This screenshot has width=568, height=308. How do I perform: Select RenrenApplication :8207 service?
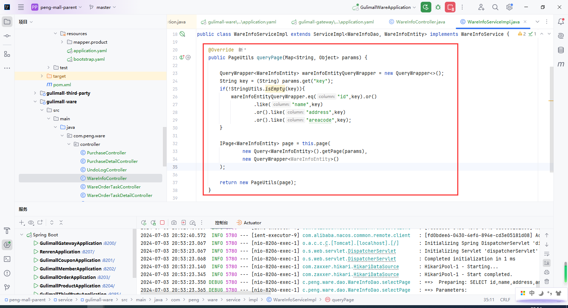[x=67, y=252]
